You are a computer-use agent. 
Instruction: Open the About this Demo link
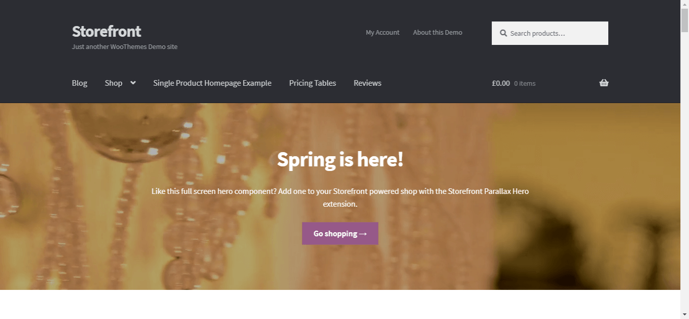tap(438, 32)
